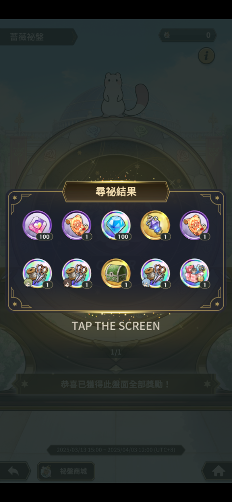Tap thread-and-scissors reward with green-haired character
The image size is (232, 502).
coord(37,274)
